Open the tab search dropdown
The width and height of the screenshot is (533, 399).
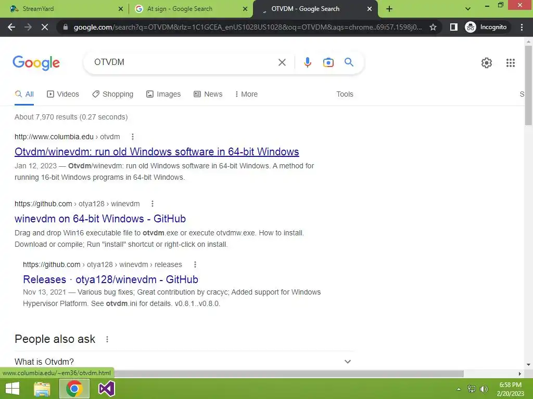(x=468, y=9)
